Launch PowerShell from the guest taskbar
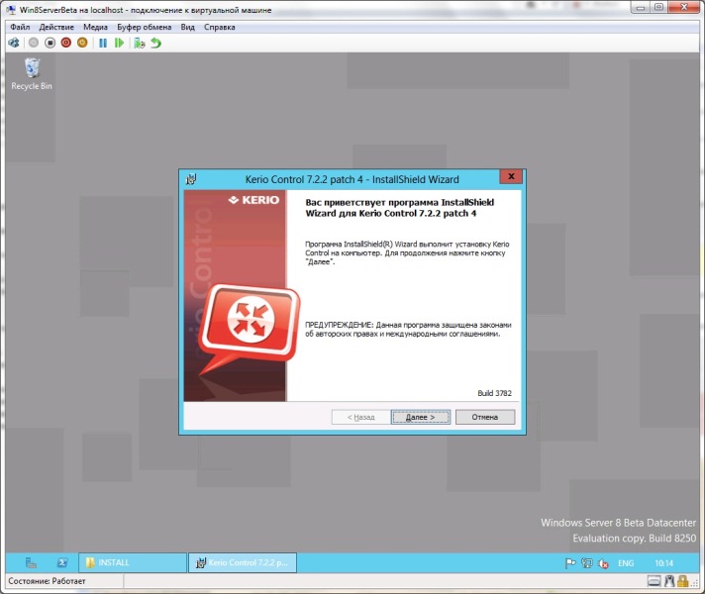This screenshot has width=705, height=594. point(61,562)
